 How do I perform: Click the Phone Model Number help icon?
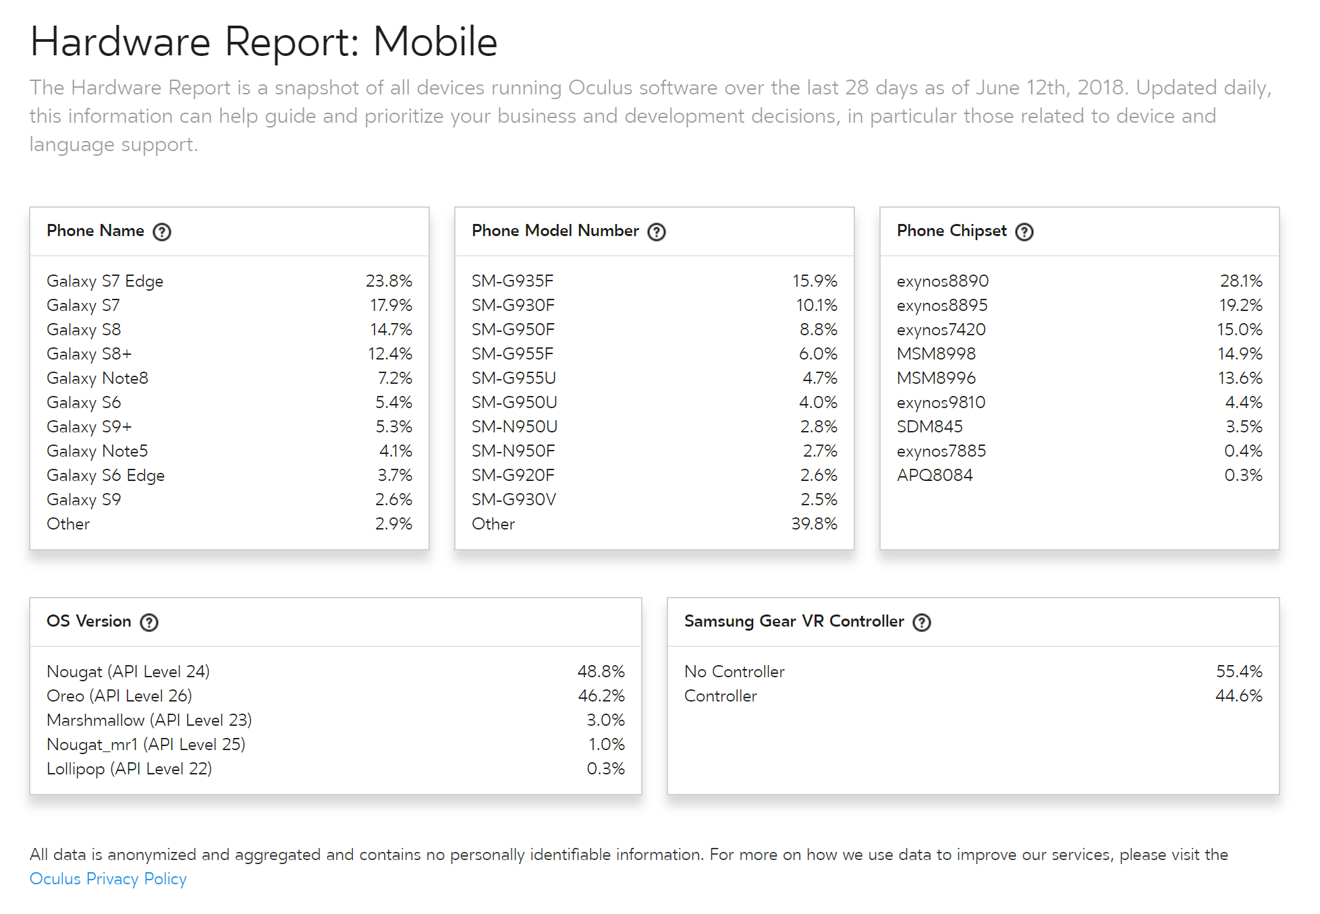click(657, 232)
